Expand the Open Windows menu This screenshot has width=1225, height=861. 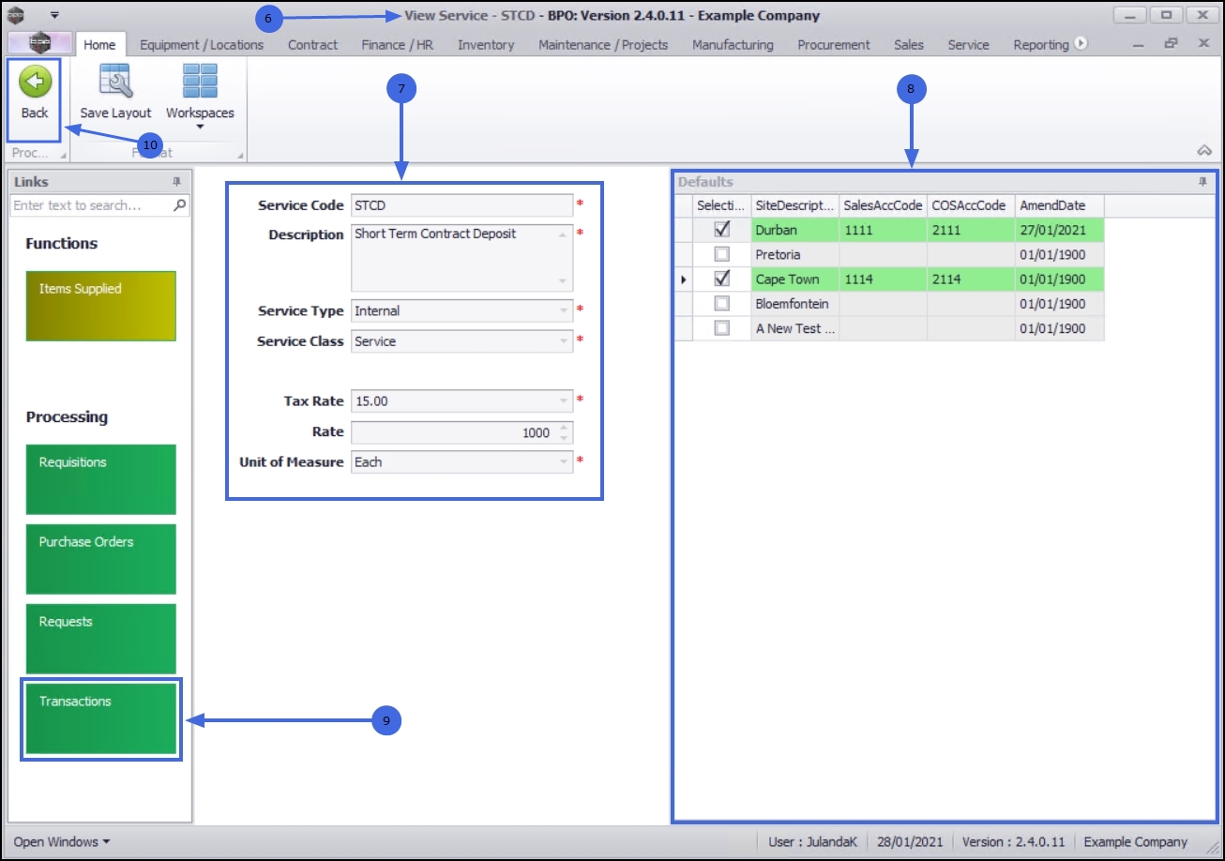click(x=62, y=842)
